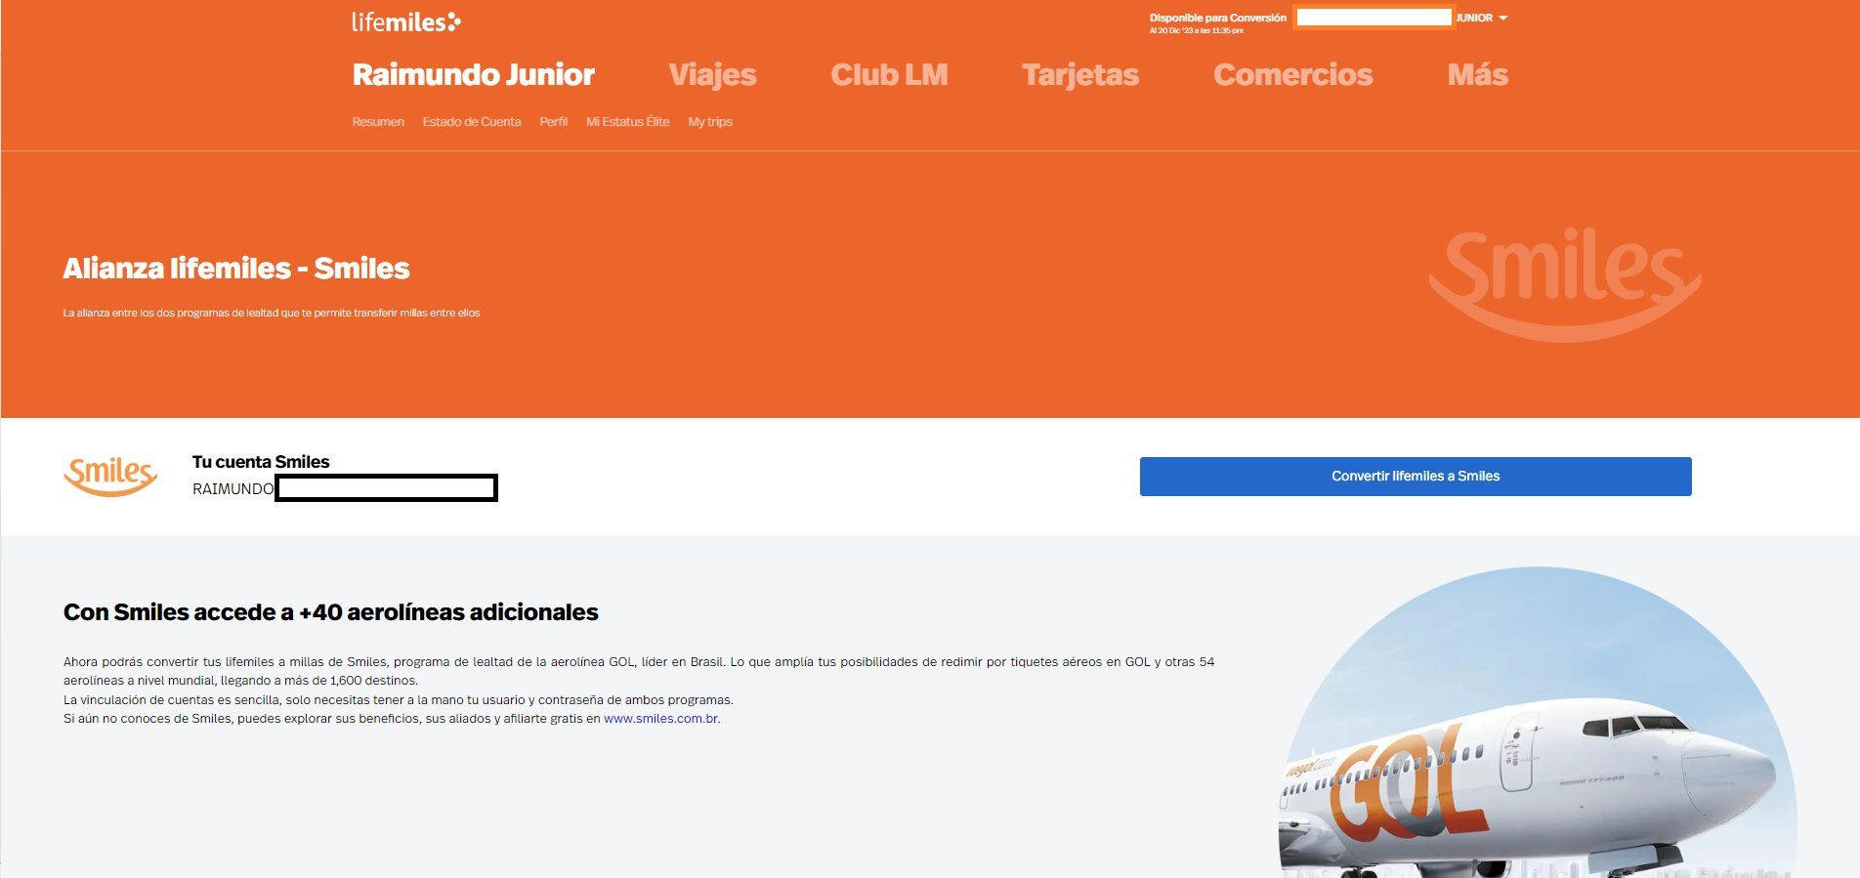The height and width of the screenshot is (878, 1860).
Task: Click the Smiles logo beside Tu cuenta Smiles
Action: click(110, 476)
